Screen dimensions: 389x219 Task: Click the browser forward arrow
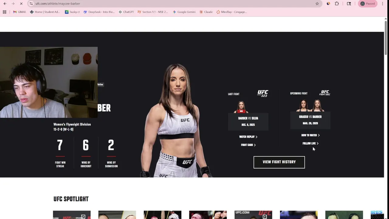point(13,4)
